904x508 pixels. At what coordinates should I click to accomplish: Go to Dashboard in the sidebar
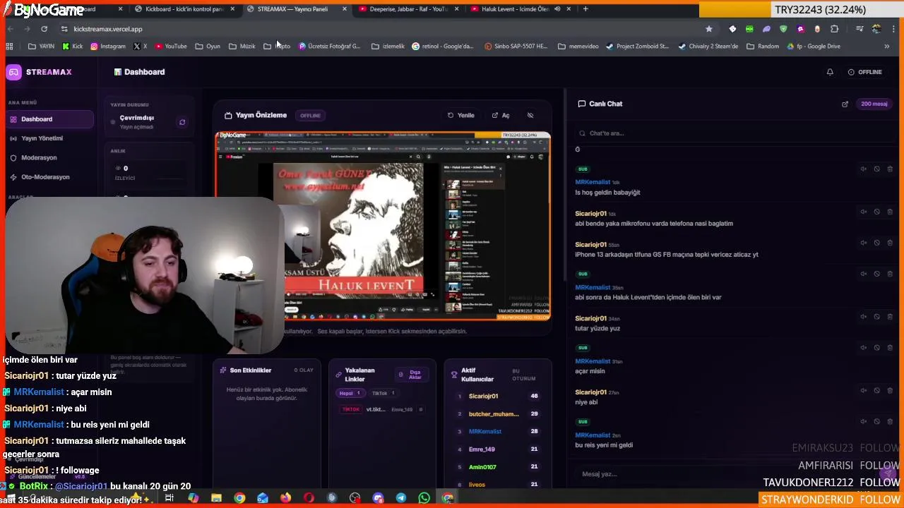click(48, 119)
